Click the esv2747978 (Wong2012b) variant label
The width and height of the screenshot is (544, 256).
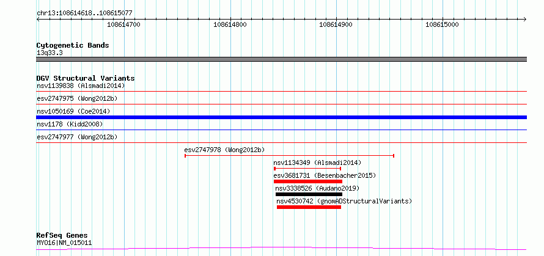click(x=224, y=150)
